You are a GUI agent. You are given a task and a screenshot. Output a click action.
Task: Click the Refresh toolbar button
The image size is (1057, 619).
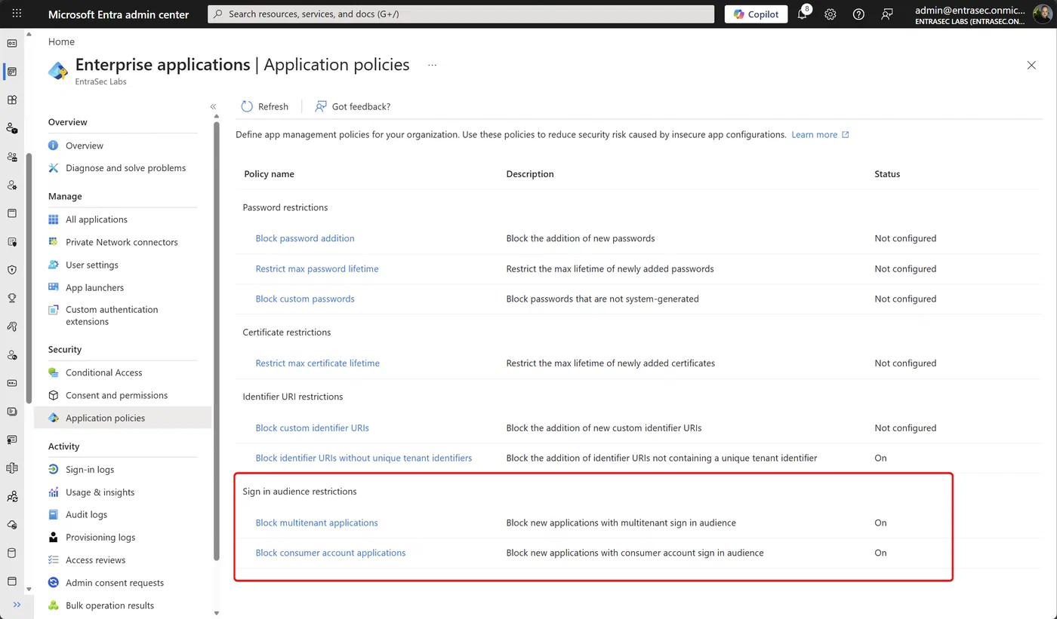(265, 107)
